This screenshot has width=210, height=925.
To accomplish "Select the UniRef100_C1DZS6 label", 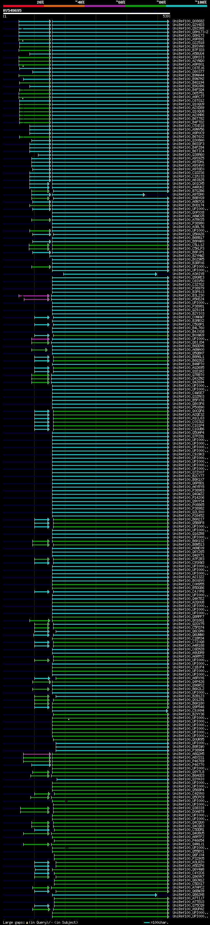I will pyautogui.click(x=188, y=173).
